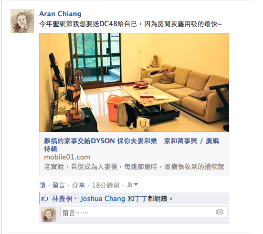The height and width of the screenshot is (234, 263).
Task: Click the article description starting with 老實說
Action: coord(134,167)
